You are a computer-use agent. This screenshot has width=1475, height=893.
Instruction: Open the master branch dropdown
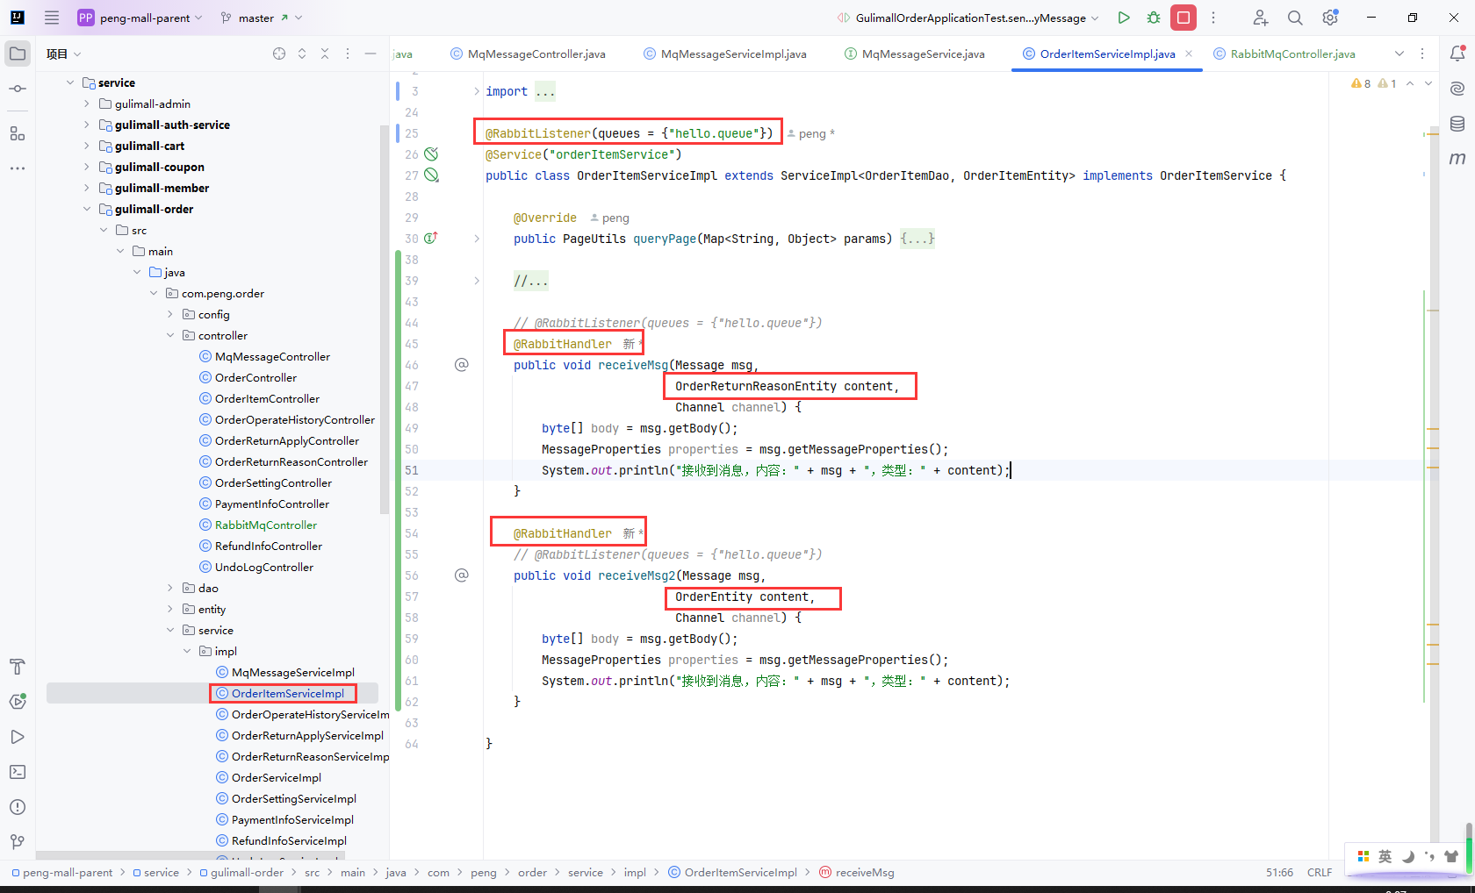tap(262, 18)
